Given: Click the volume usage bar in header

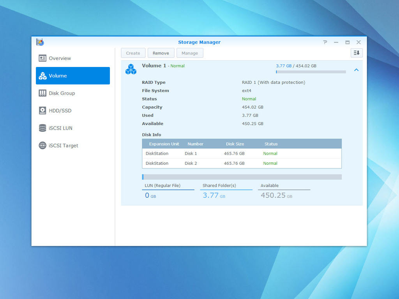Looking at the screenshot, I should (x=311, y=72).
